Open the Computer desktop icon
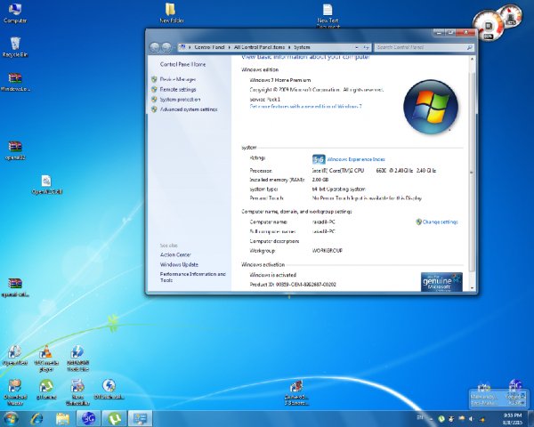Viewport: 534px width, 427px height. (x=15, y=13)
